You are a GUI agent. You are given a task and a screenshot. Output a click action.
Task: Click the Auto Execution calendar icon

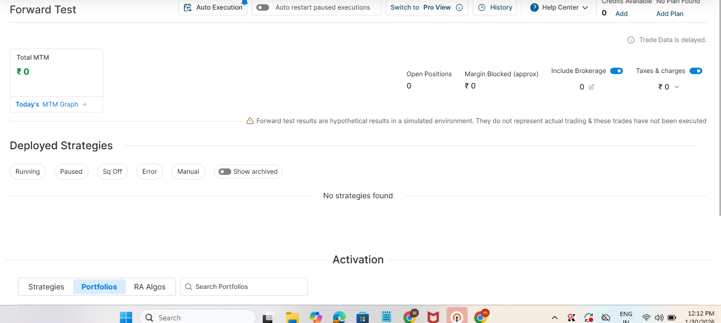coord(187,7)
